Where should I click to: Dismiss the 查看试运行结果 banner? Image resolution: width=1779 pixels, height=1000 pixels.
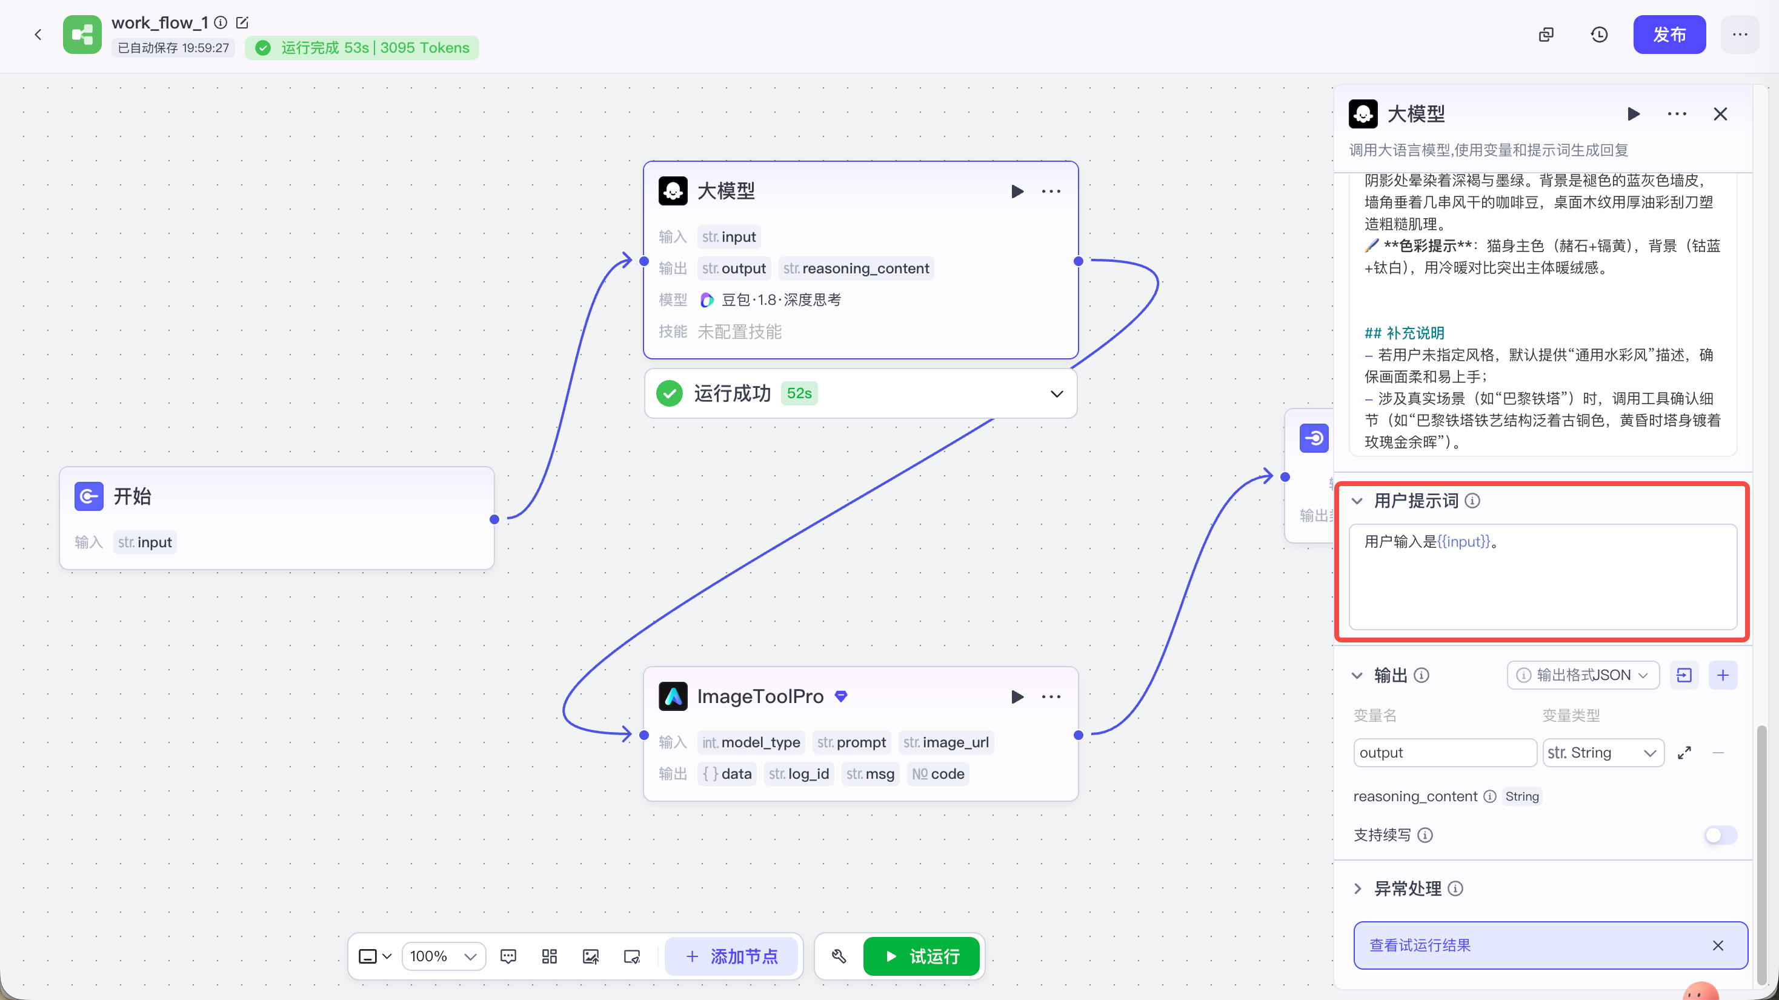[x=1718, y=945]
